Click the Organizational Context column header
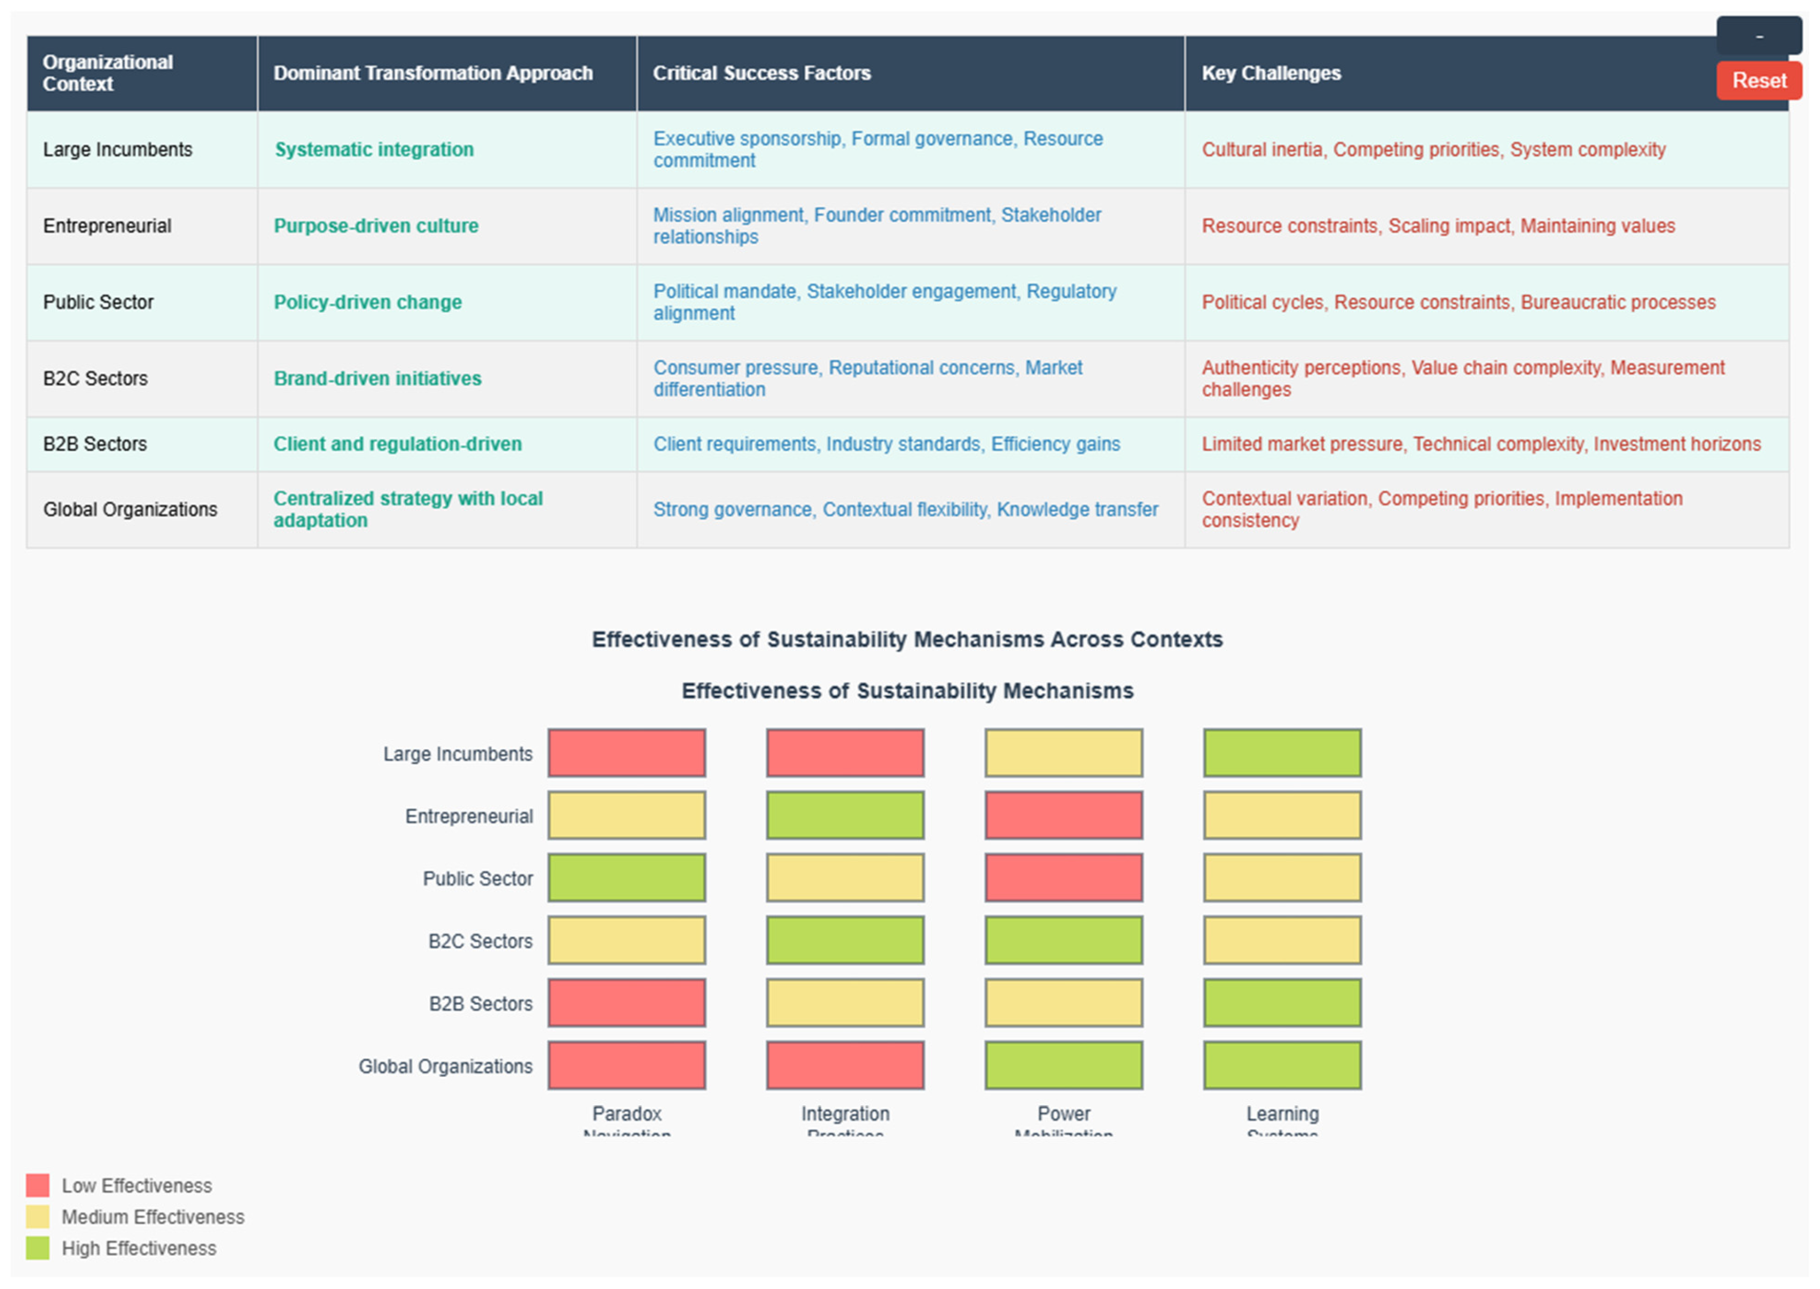Screen dimensions: 1820x1289 coord(107,73)
